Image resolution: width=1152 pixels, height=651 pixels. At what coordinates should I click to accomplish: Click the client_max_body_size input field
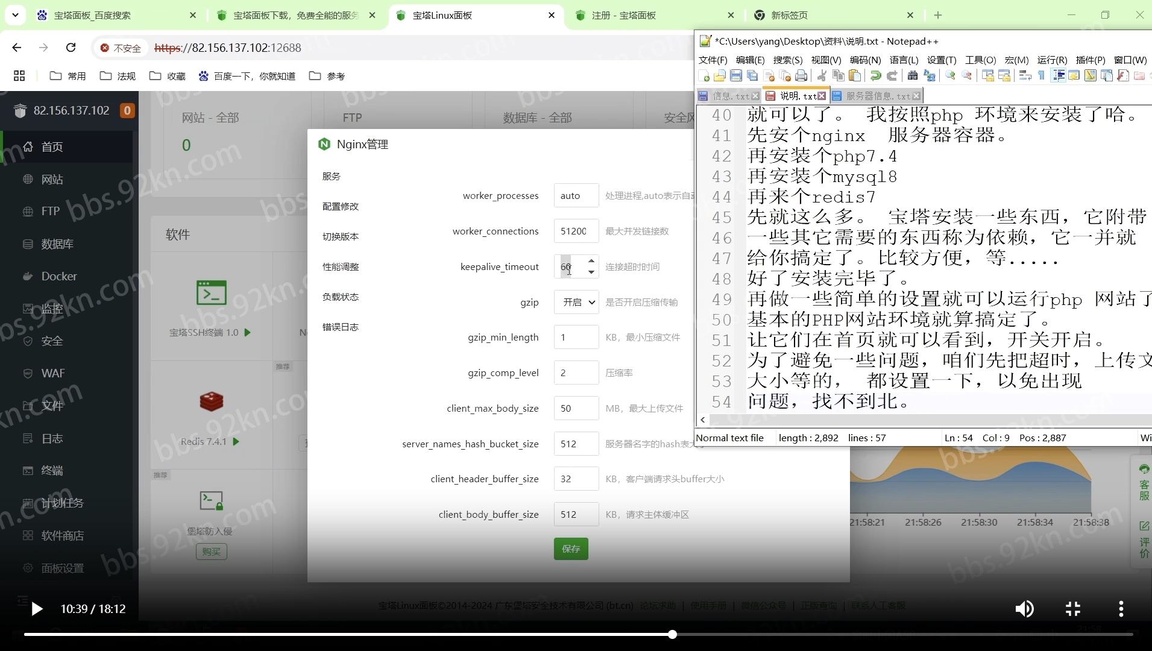[576, 408]
